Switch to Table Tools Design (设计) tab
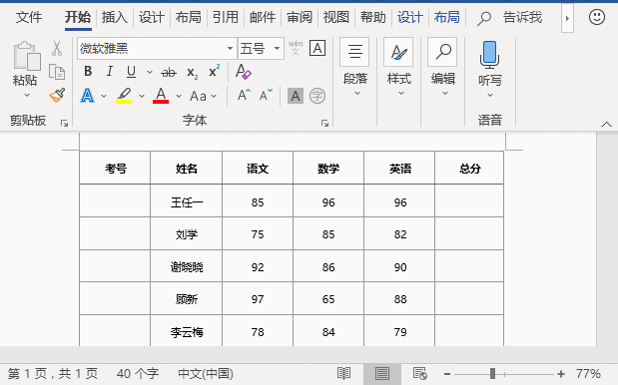 click(410, 17)
